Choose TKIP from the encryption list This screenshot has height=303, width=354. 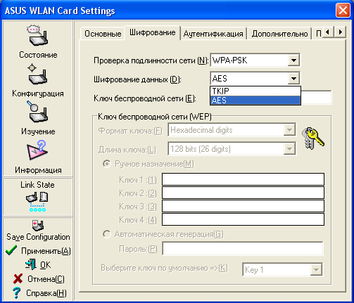point(255,91)
